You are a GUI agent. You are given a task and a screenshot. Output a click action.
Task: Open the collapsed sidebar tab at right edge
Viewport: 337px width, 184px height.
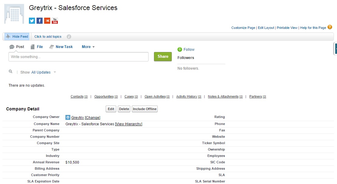tap(335, 49)
